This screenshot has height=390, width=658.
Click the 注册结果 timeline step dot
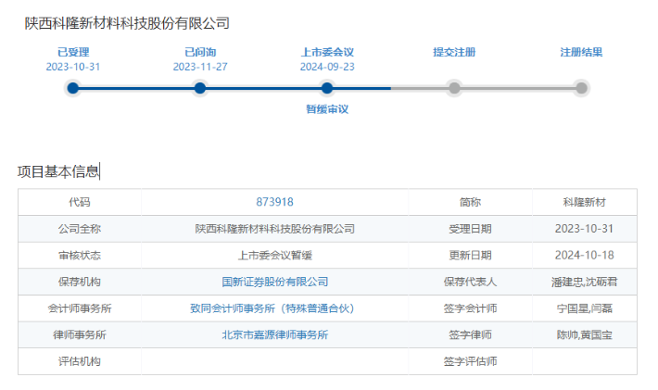click(581, 88)
